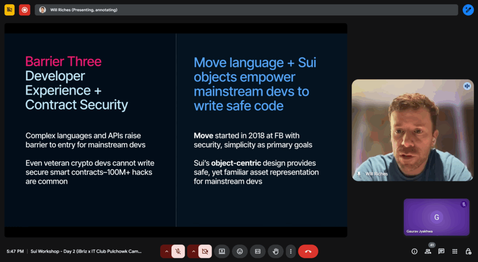This screenshot has height=262, width=478.
Task: Start presenting your screen
Action: pos(222,251)
